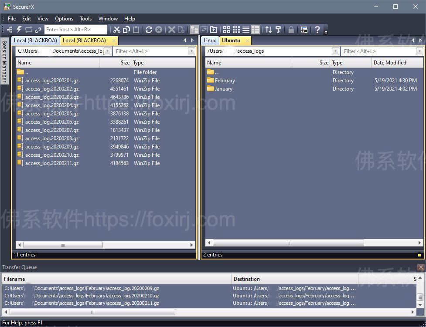Viewport: 426px width, 327px height.
Task: Select the SSH key icon in the toolbar
Action: click(x=278, y=30)
